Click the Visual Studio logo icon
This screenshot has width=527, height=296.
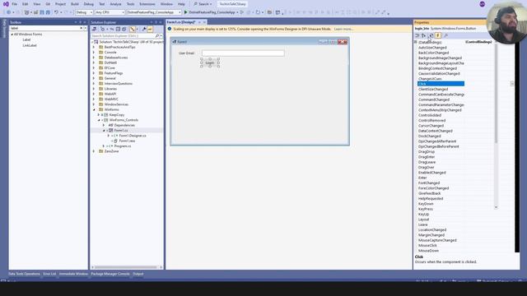pyautogui.click(x=6, y=4)
